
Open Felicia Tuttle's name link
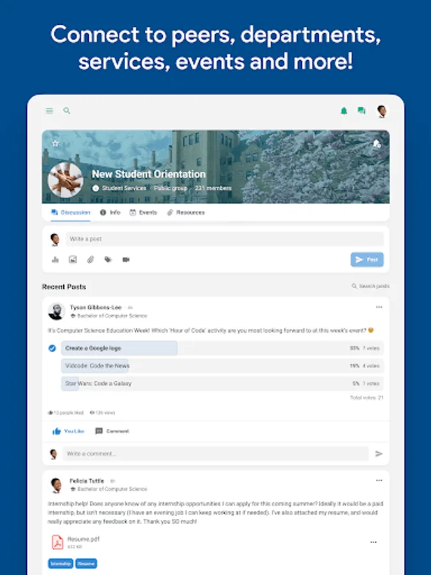coord(87,480)
